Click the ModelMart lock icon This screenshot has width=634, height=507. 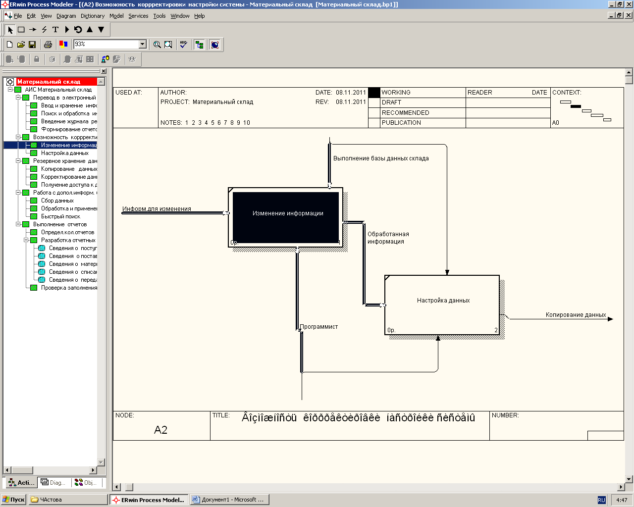coord(36,59)
